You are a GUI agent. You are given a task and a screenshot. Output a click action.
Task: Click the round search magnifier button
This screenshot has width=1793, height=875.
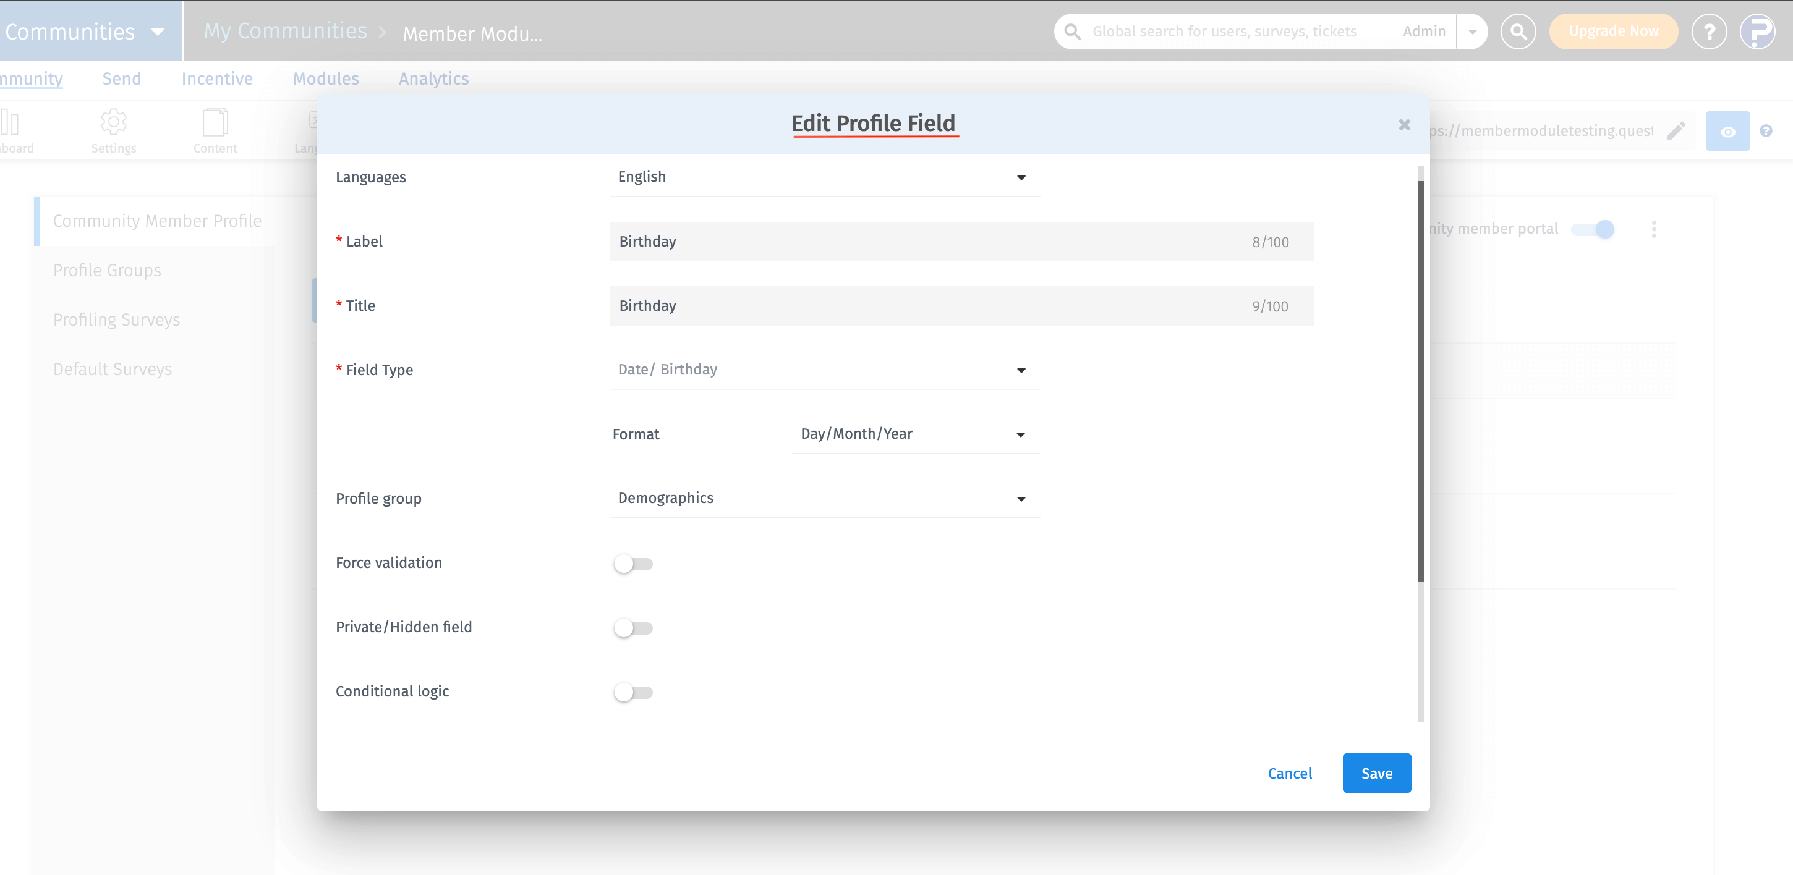[1518, 32]
